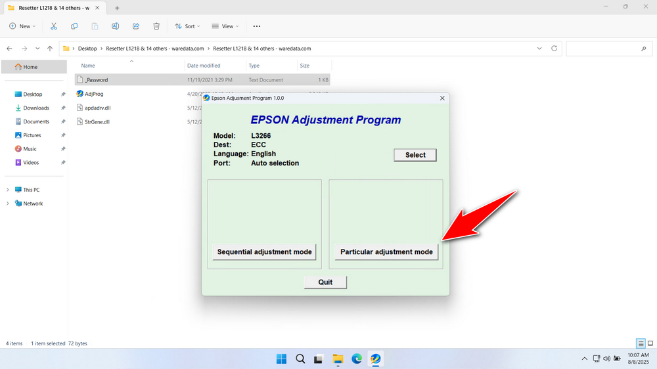The width and height of the screenshot is (657, 369).
Task: Click the Cut icon in toolbar
Action: pyautogui.click(x=54, y=26)
